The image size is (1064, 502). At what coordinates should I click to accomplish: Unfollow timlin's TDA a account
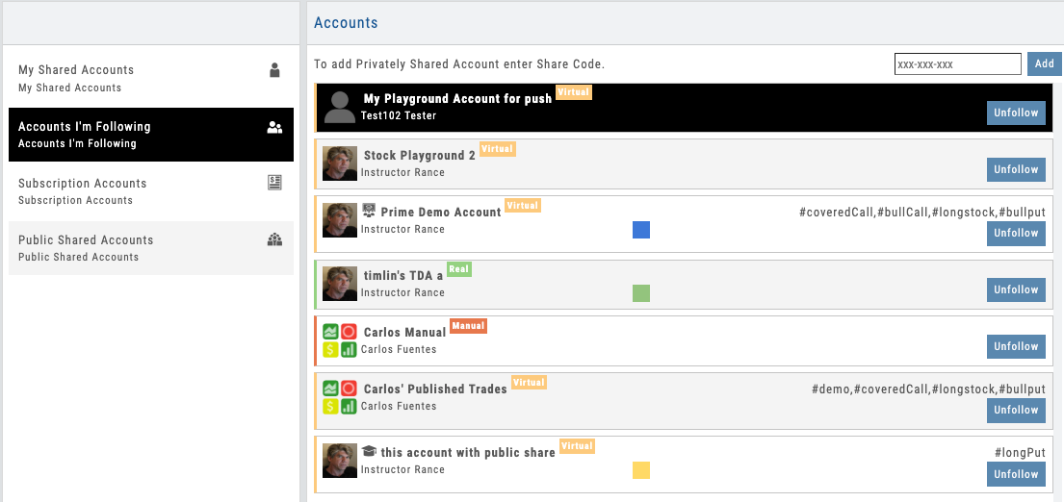point(1016,289)
